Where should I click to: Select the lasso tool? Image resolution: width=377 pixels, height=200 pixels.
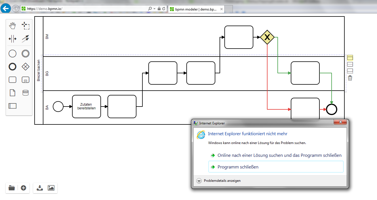pos(26,26)
